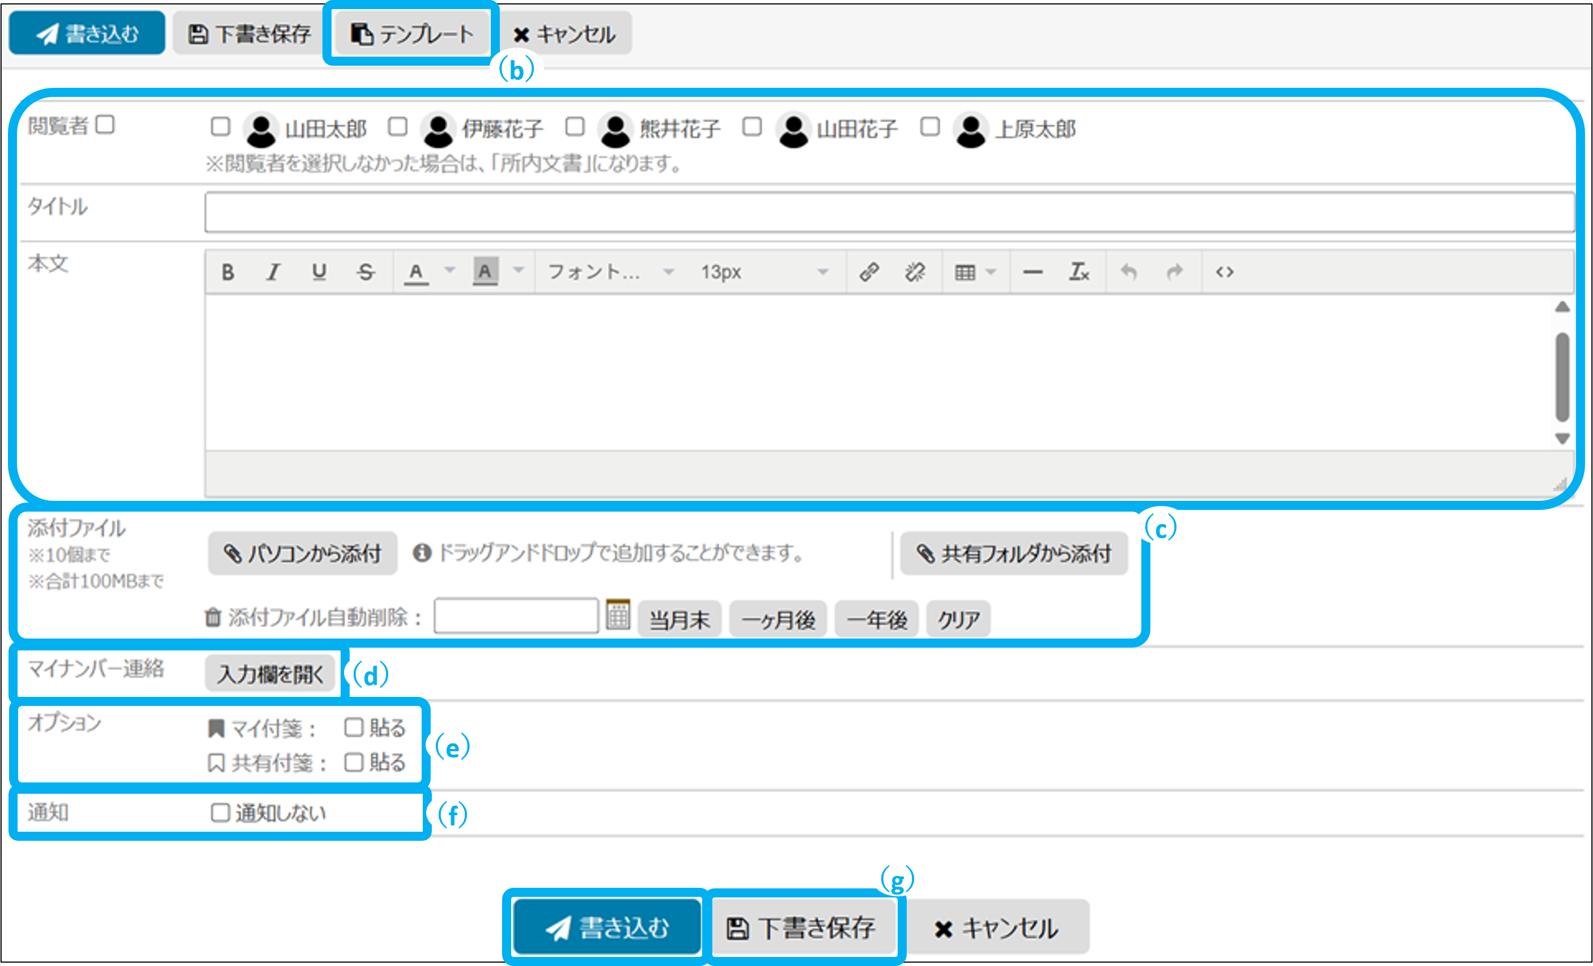This screenshot has height=966, width=1593.
Task: Open the テンプレート menu at top
Action: point(411,33)
